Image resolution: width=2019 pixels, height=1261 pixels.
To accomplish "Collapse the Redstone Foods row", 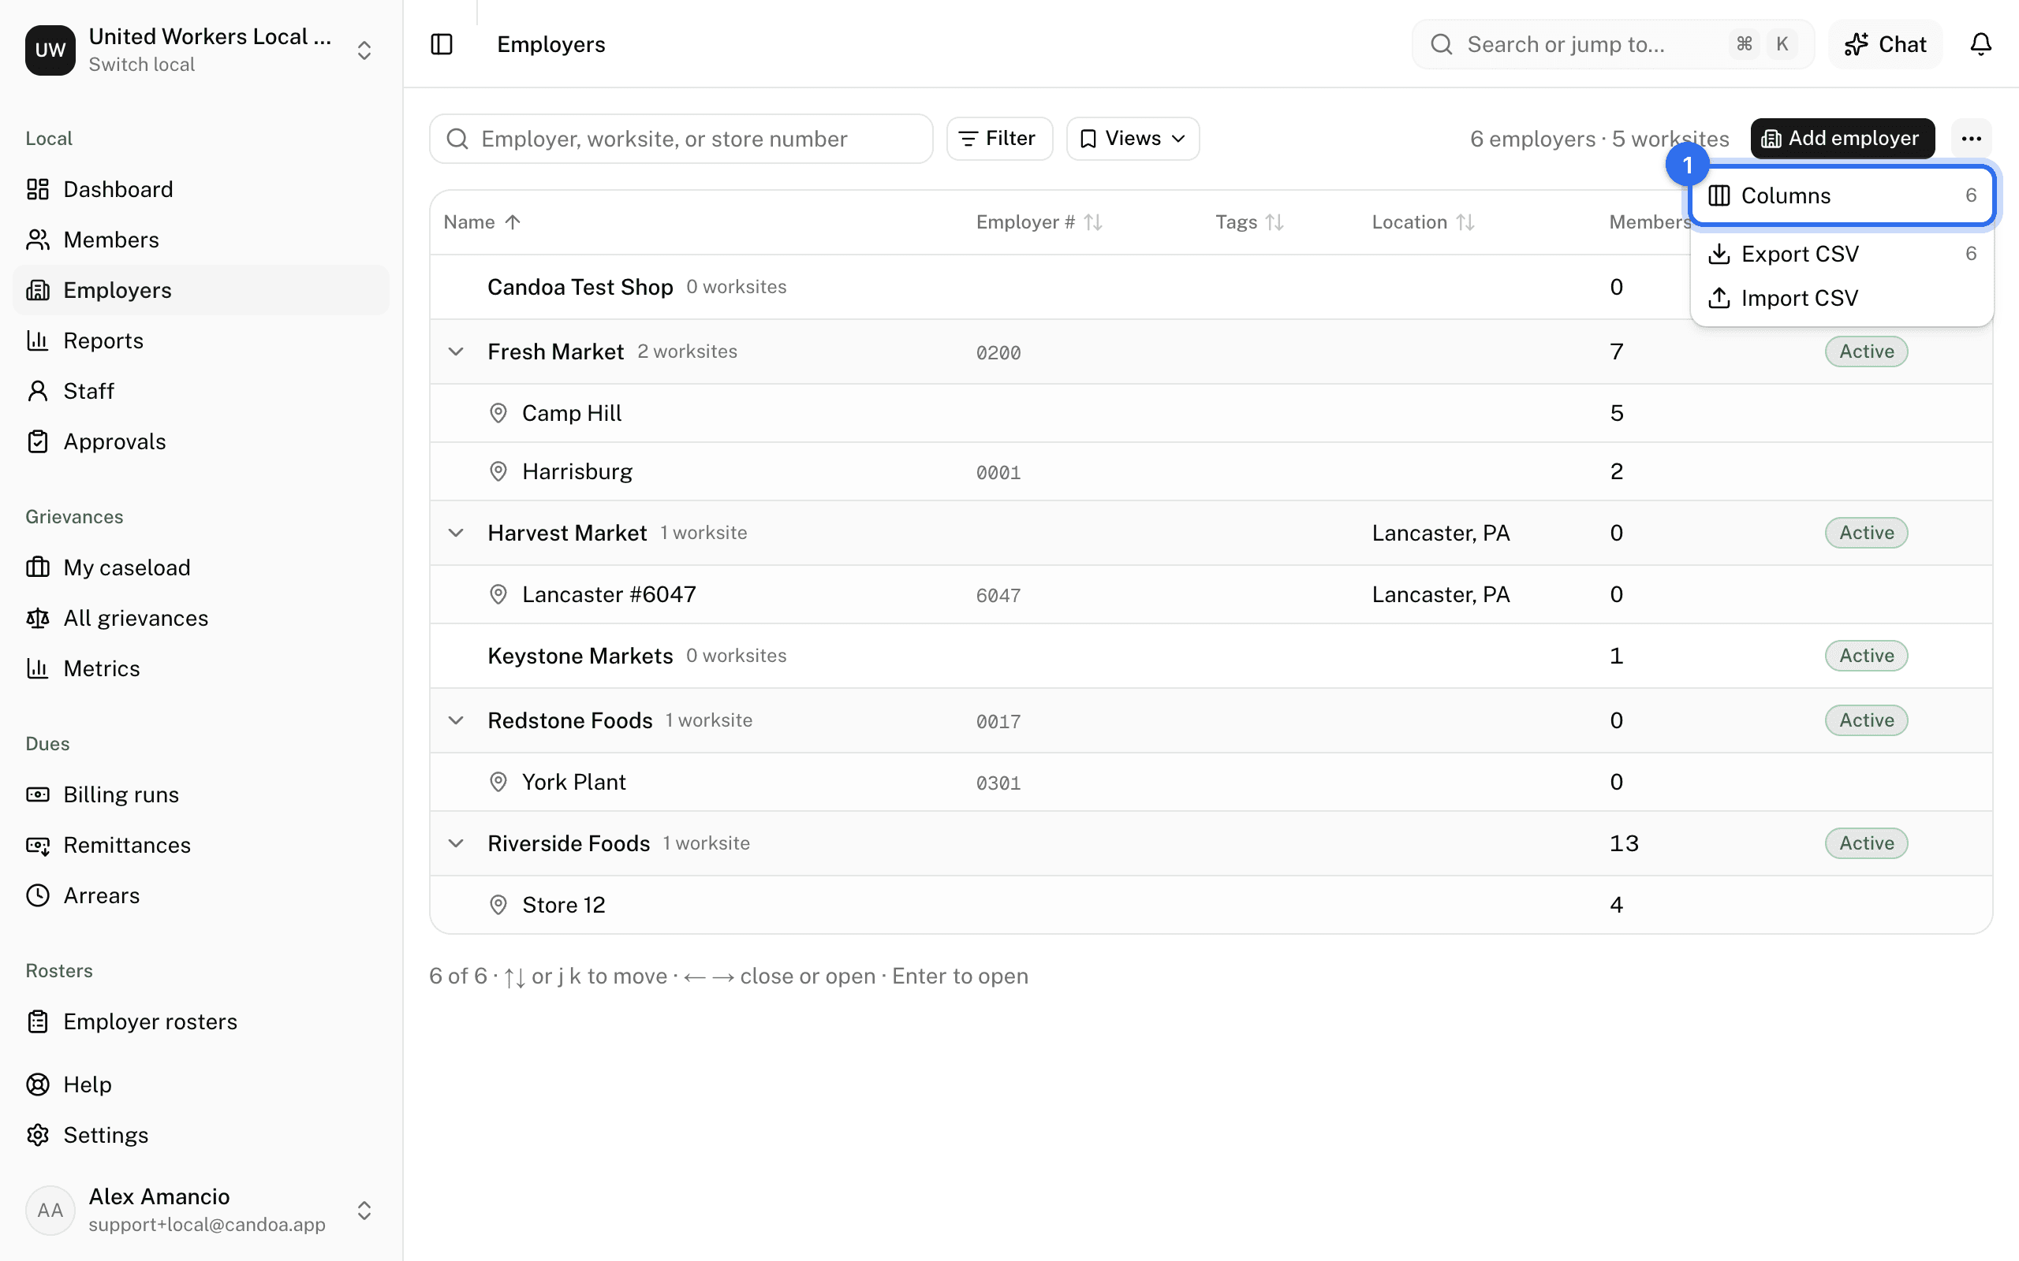I will [456, 720].
